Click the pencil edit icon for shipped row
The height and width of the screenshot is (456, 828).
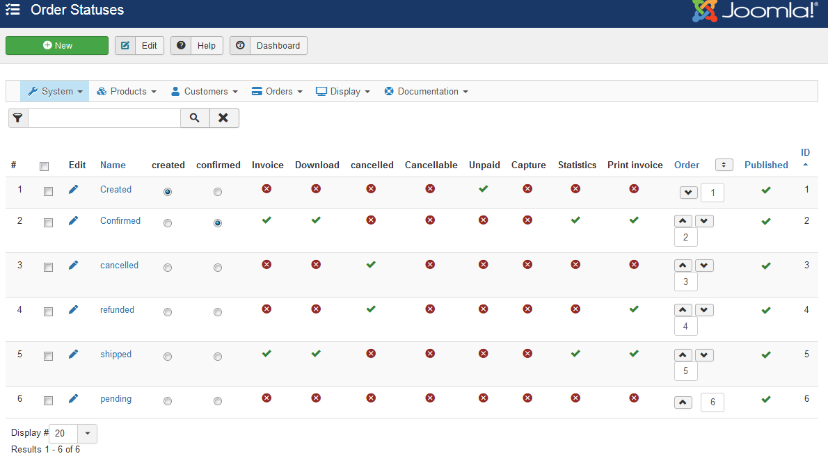(73, 354)
